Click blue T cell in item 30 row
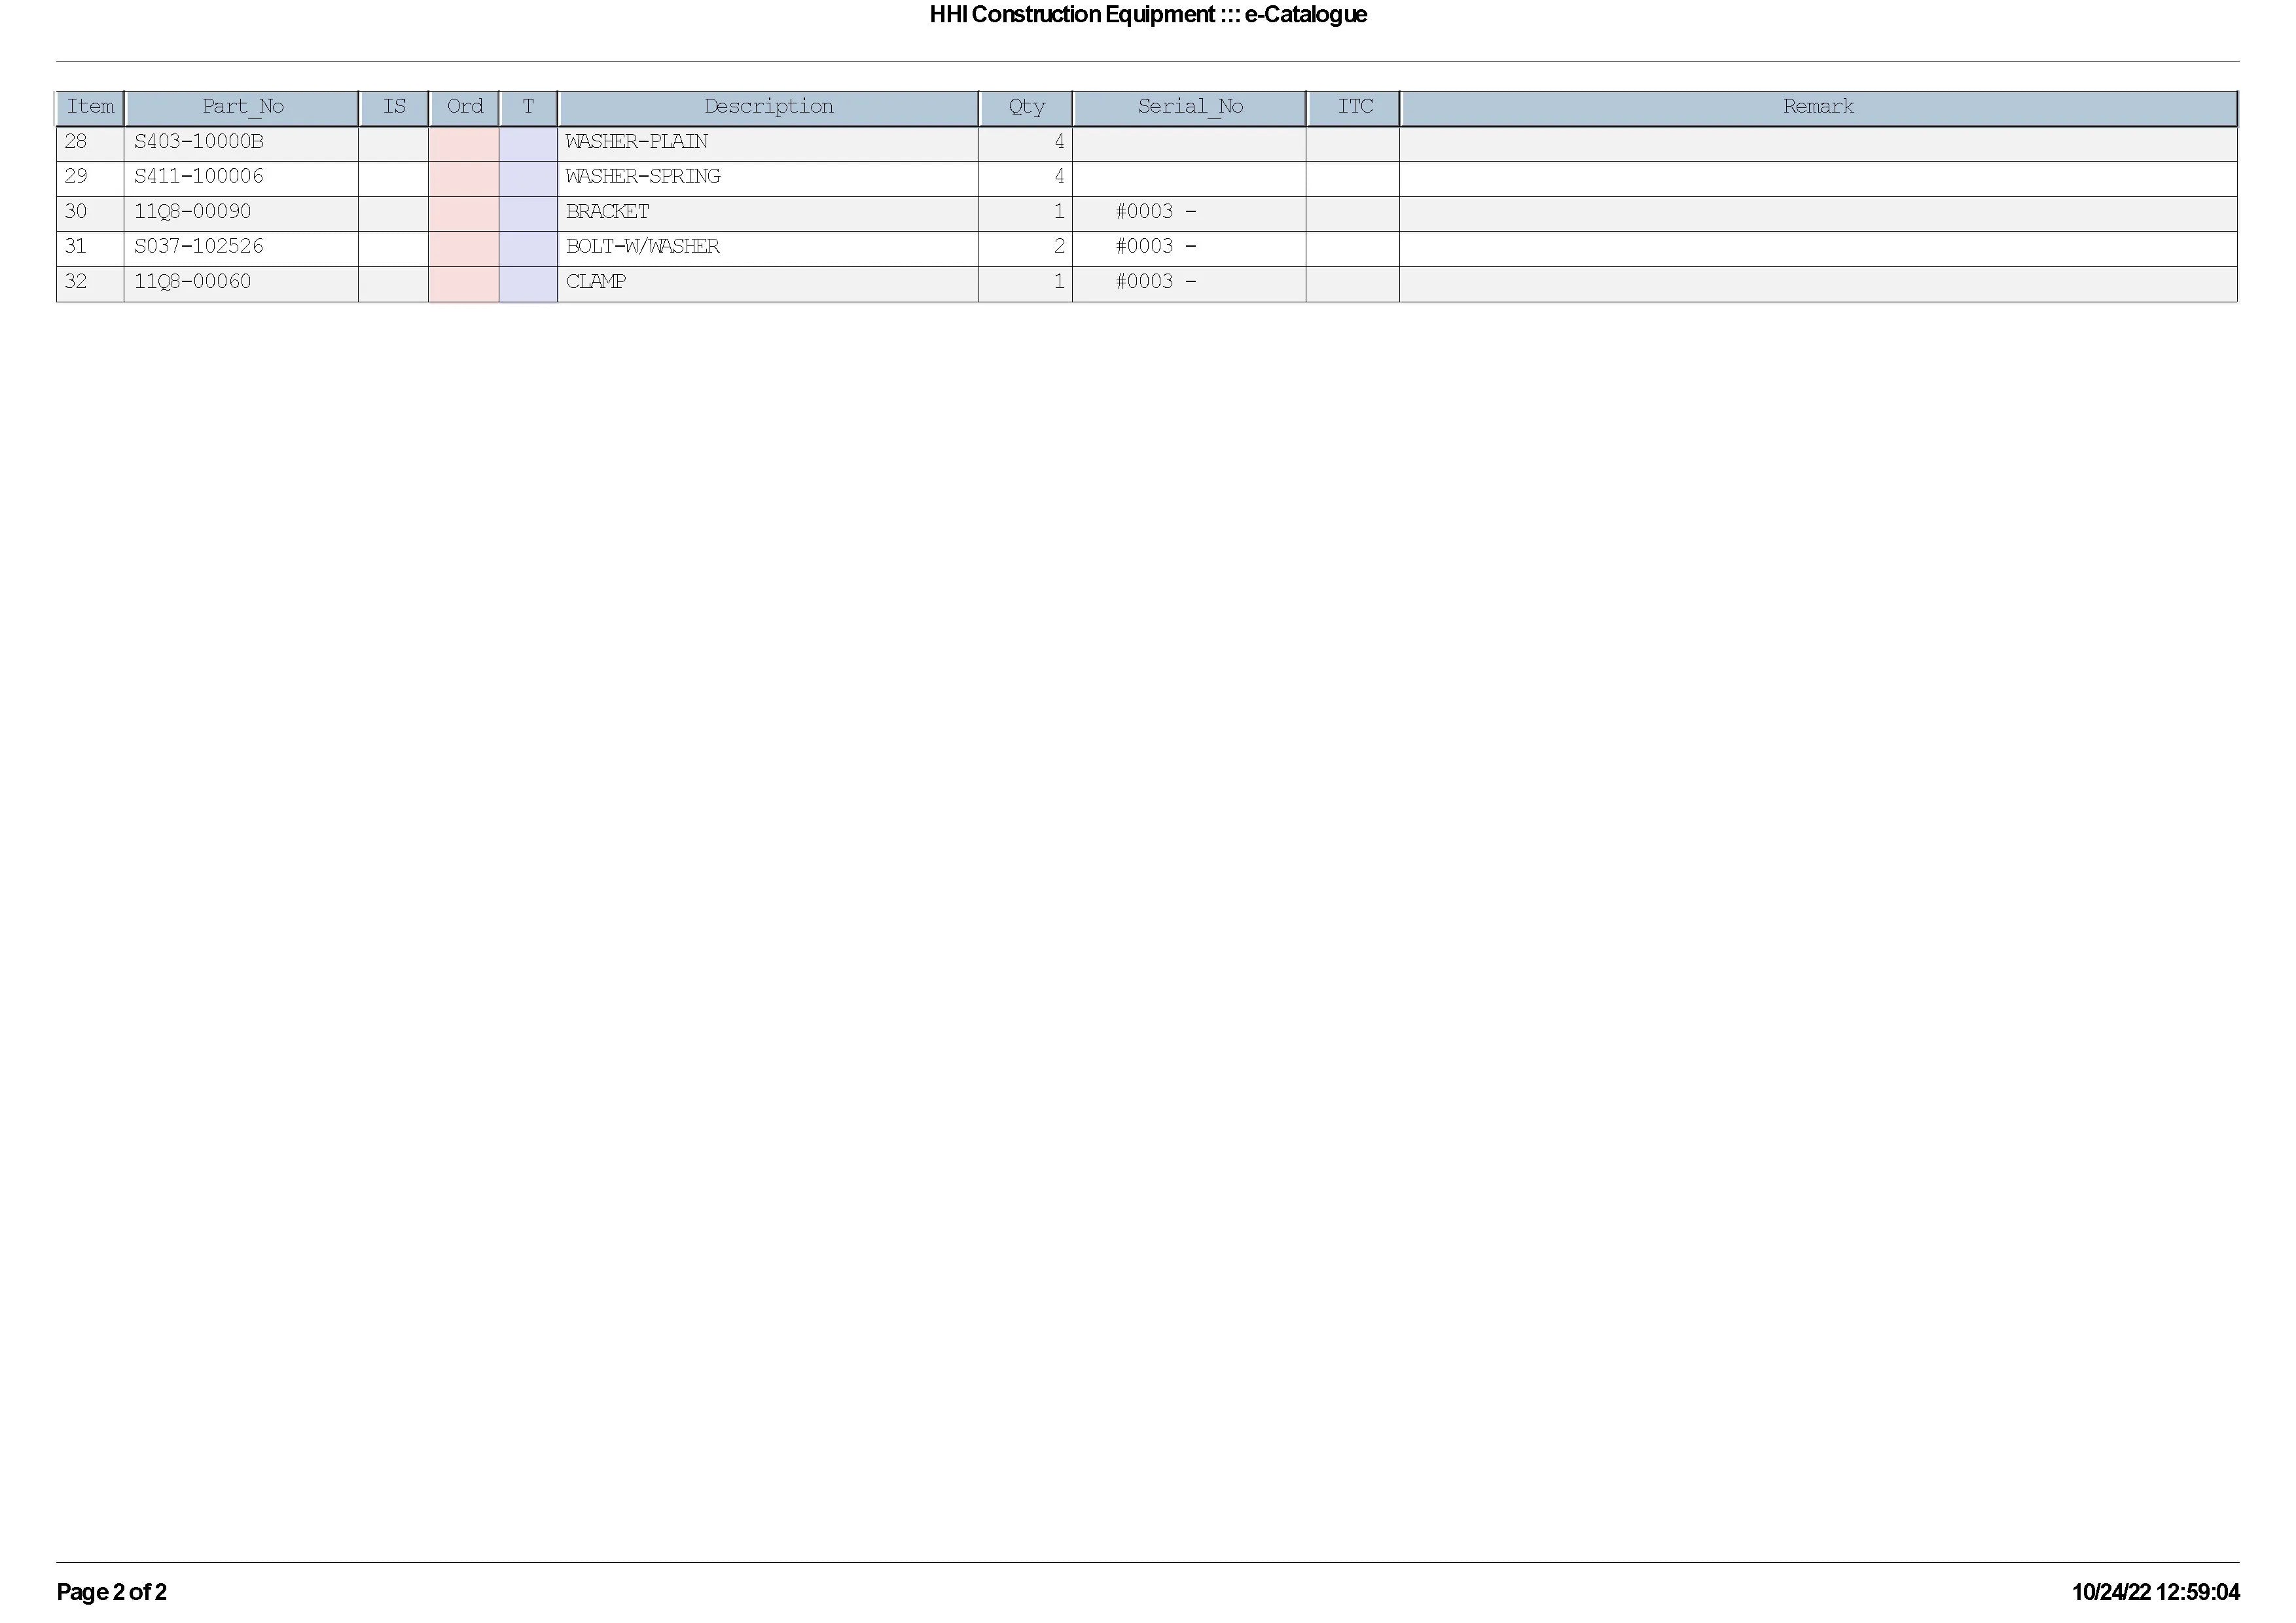Screen dimensions: 2296x1623 pos(528,212)
